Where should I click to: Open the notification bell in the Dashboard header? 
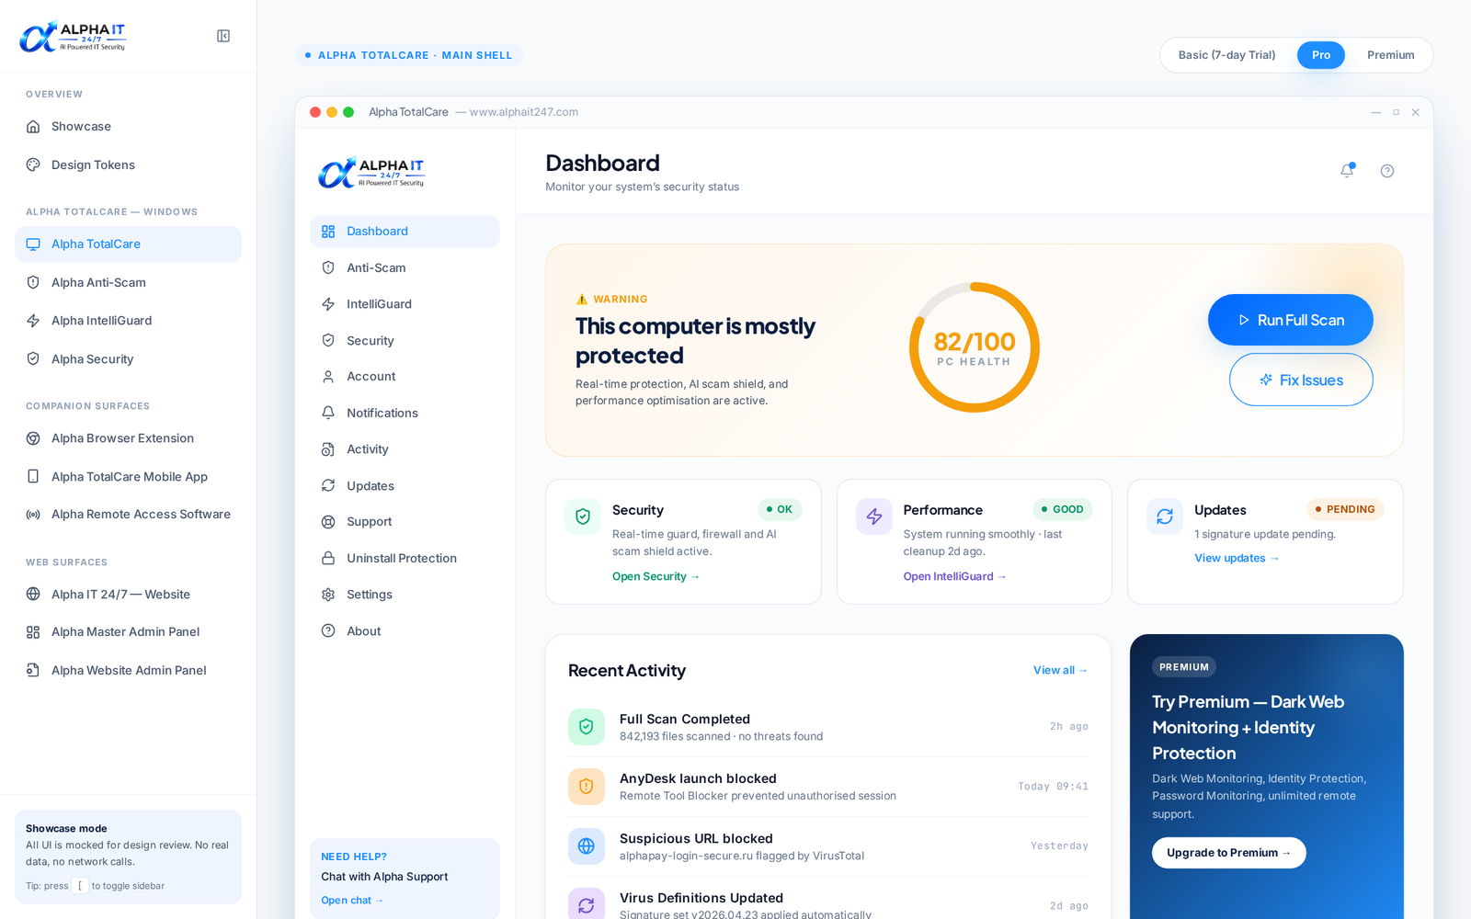1347,170
